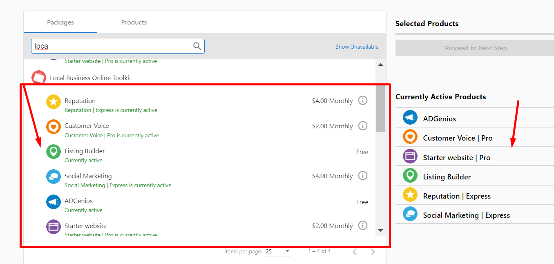Viewport: 554px width, 264px height.
Task: Click ADGenius megaphone icon in Currently Active Products
Action: coord(410,118)
